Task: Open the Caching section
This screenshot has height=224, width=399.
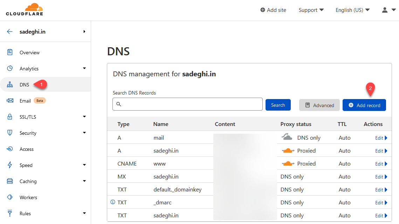Action: [x=28, y=181]
